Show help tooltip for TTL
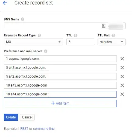 (x=75, y=35)
